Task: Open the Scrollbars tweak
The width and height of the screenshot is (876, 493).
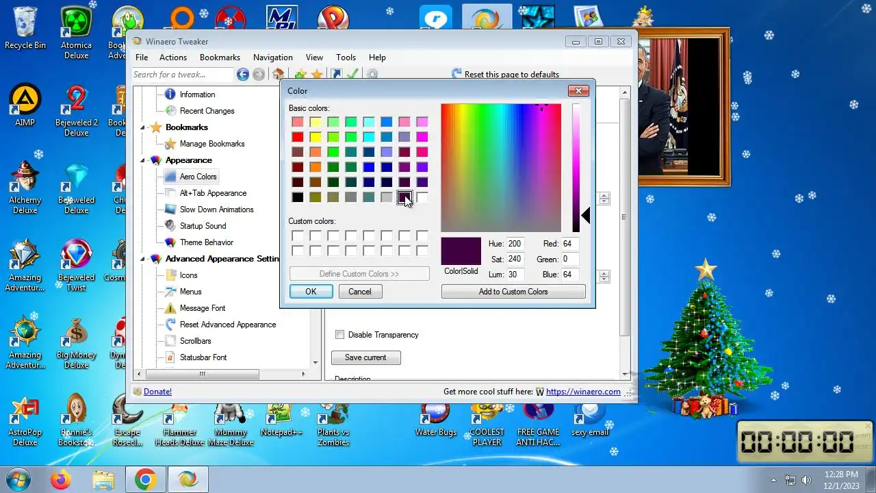Action: (195, 341)
